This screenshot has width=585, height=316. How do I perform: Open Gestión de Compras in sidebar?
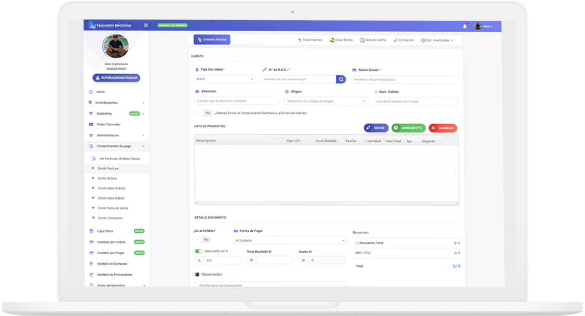111,264
